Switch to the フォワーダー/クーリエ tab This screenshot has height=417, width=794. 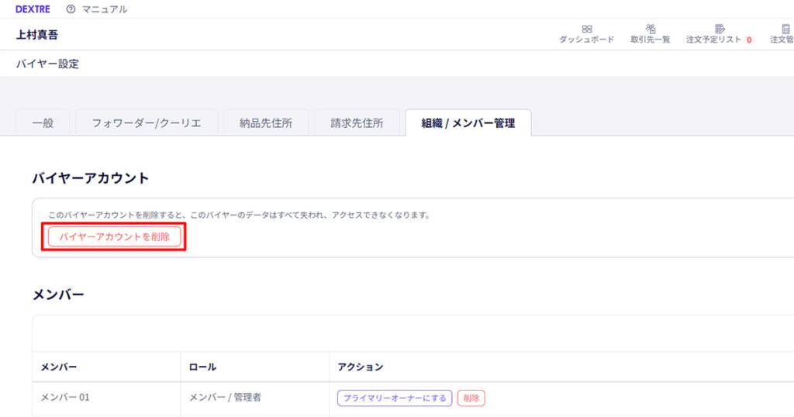[x=147, y=123]
